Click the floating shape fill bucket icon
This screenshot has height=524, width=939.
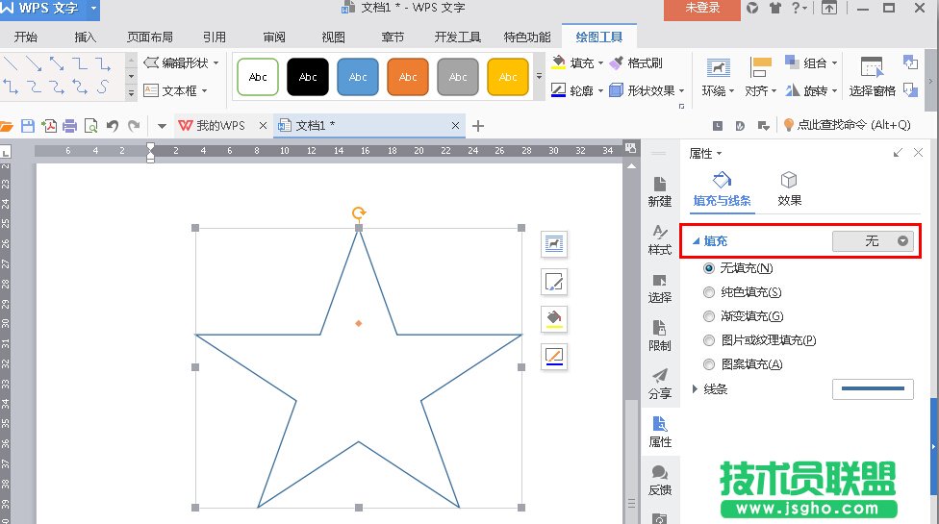tap(554, 318)
